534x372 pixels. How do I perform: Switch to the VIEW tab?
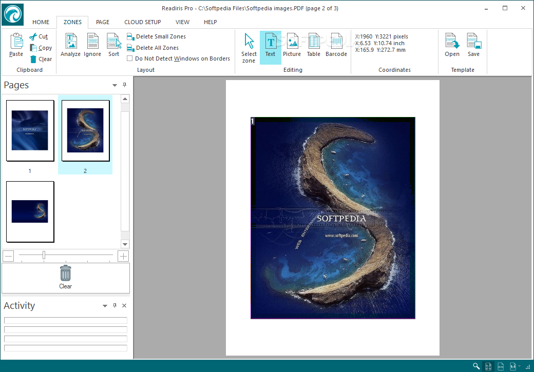183,22
